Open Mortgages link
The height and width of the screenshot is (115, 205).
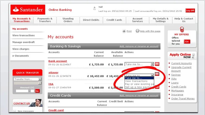point(178,91)
